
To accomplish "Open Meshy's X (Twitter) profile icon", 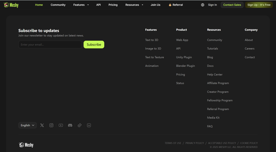I will tap(42, 125).
